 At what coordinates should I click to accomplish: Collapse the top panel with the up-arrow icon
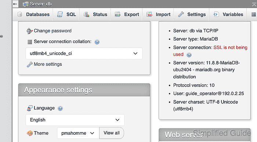coord(254,4)
